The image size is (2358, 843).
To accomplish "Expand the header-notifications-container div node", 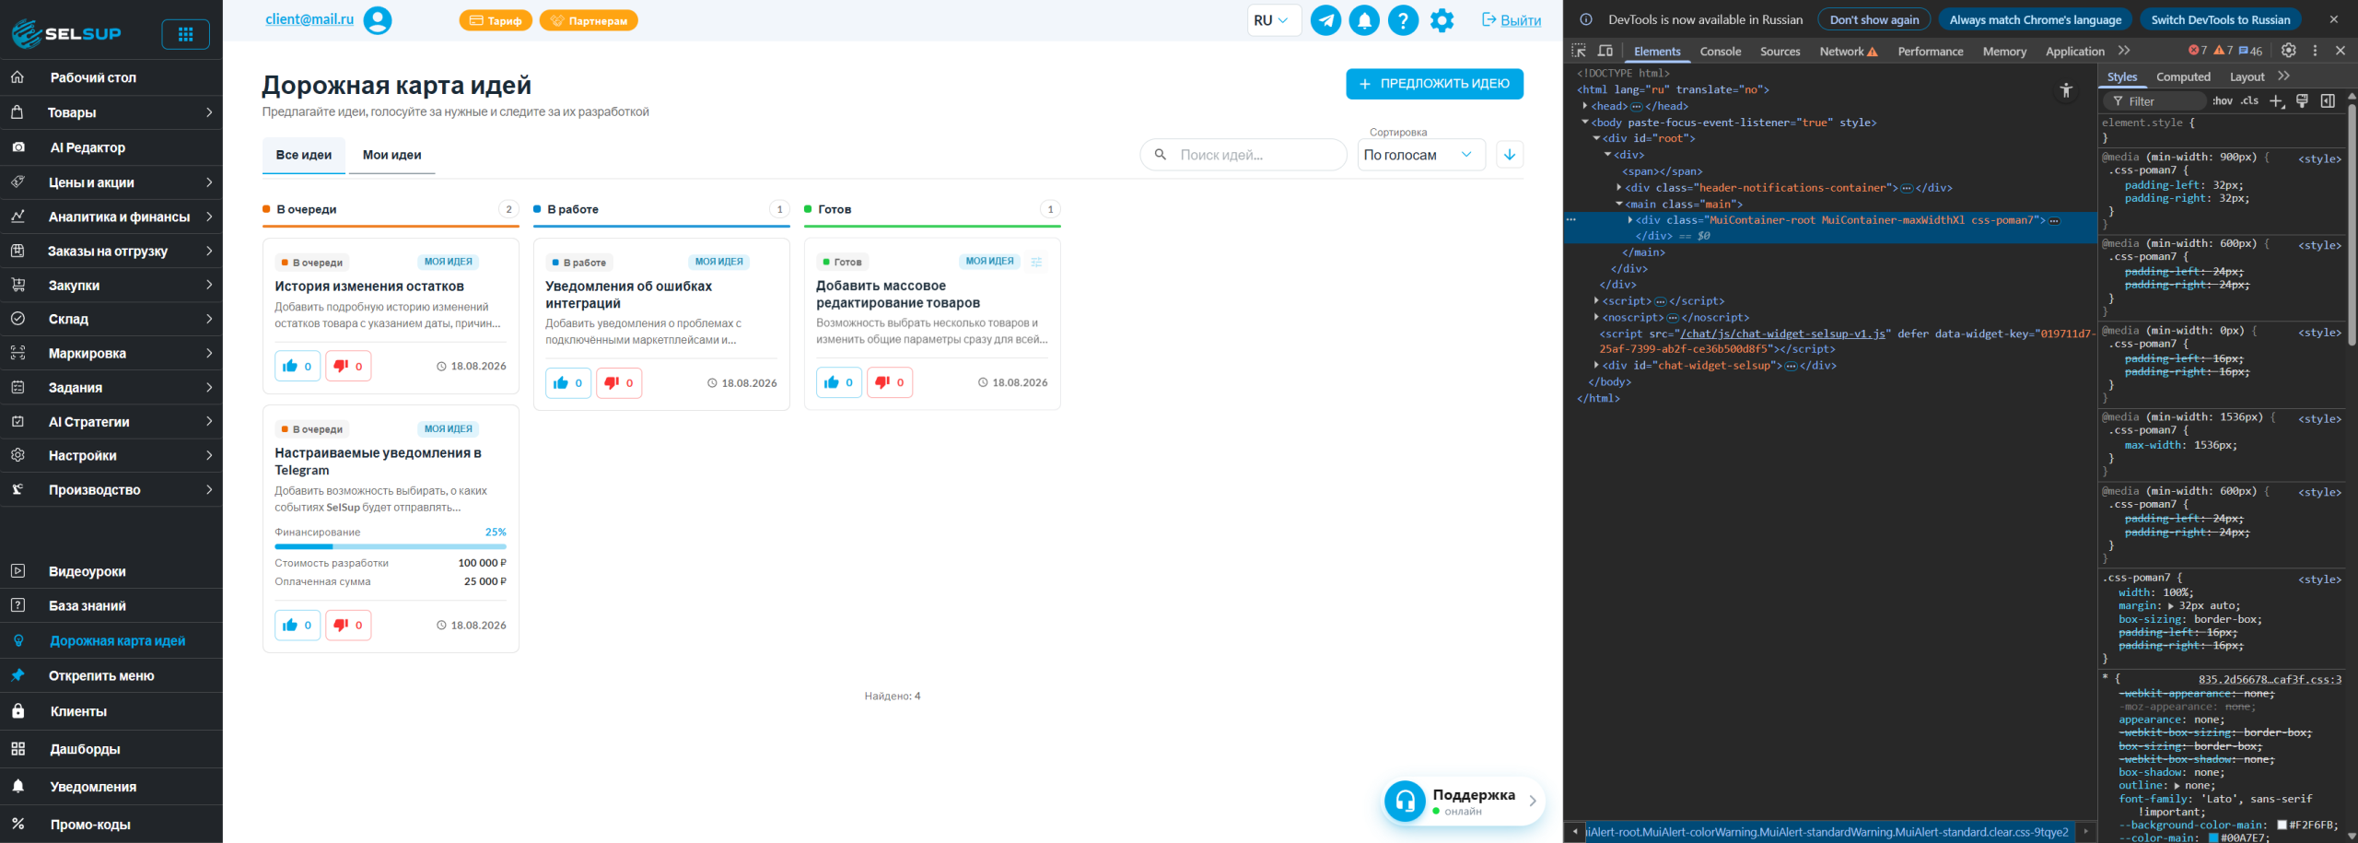I will [1619, 188].
